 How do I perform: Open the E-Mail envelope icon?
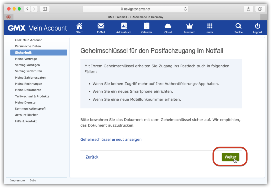coord(101,26)
